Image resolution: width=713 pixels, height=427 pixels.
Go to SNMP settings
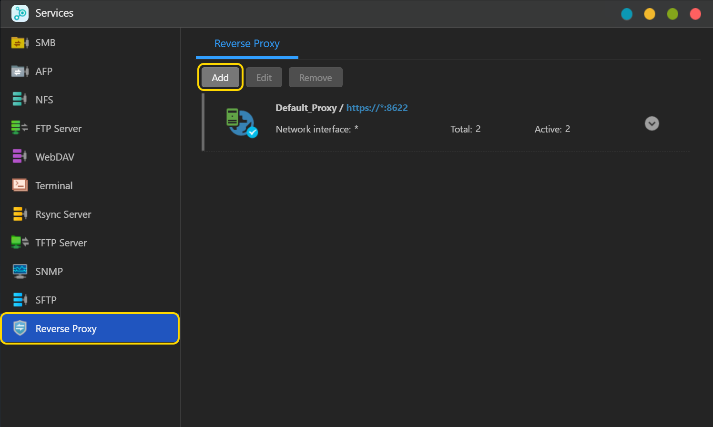90,272
